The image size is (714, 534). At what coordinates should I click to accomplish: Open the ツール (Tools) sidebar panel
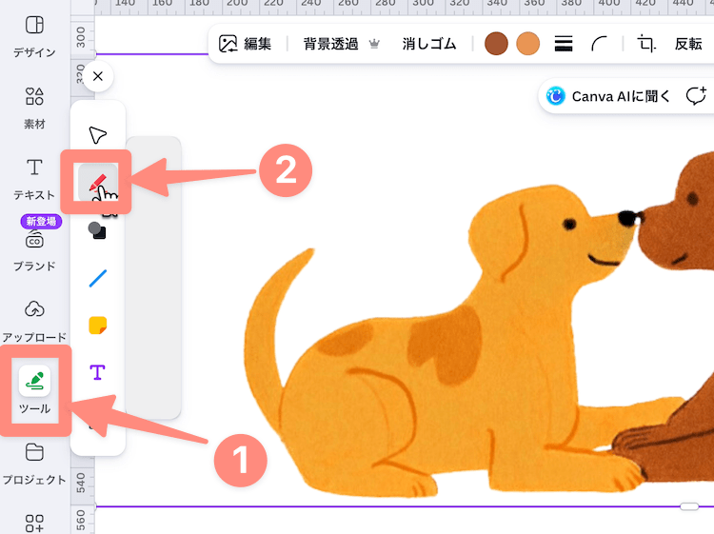click(x=34, y=390)
